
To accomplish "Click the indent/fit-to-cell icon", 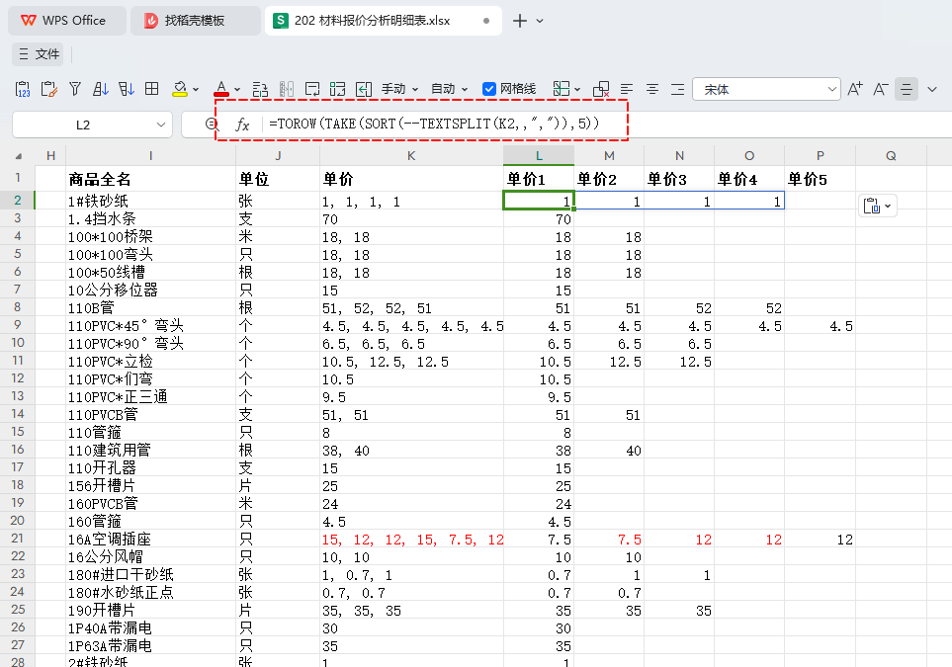I will point(364,89).
